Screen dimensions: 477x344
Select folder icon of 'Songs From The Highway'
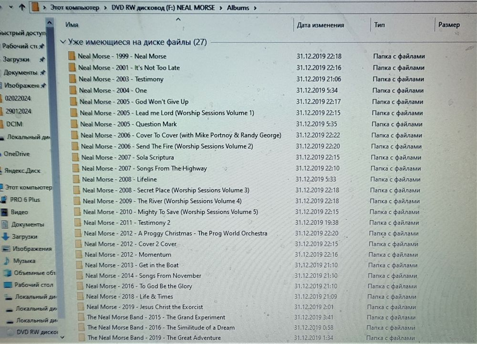click(x=76, y=168)
